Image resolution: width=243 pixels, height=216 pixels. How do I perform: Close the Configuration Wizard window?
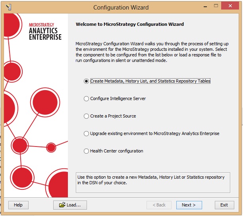click(x=230, y=6)
